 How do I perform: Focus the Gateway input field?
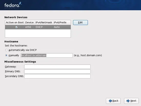click(57, 67)
